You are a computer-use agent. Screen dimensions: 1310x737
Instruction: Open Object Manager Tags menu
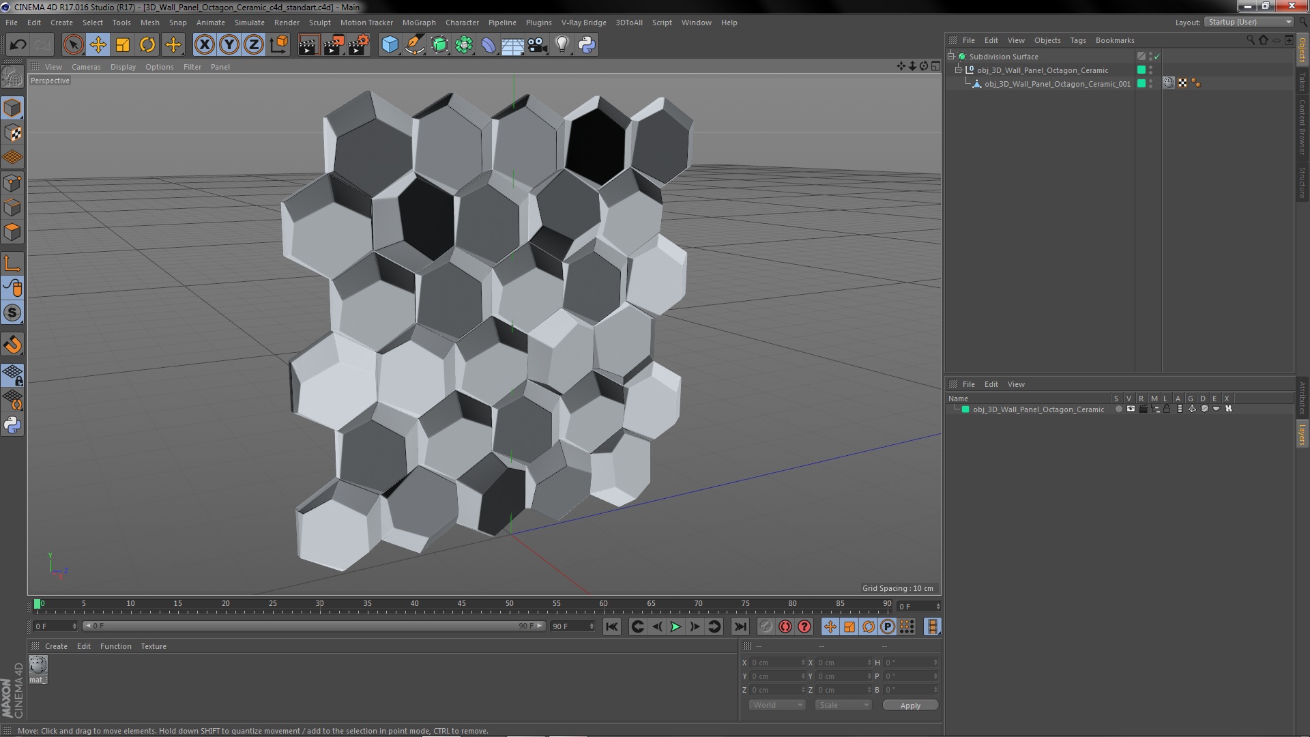(1078, 40)
